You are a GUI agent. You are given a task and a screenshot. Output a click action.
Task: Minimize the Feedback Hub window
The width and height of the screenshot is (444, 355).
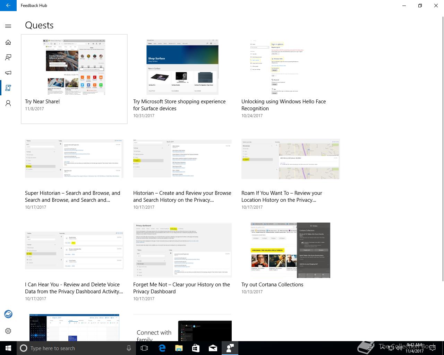pyautogui.click(x=404, y=6)
